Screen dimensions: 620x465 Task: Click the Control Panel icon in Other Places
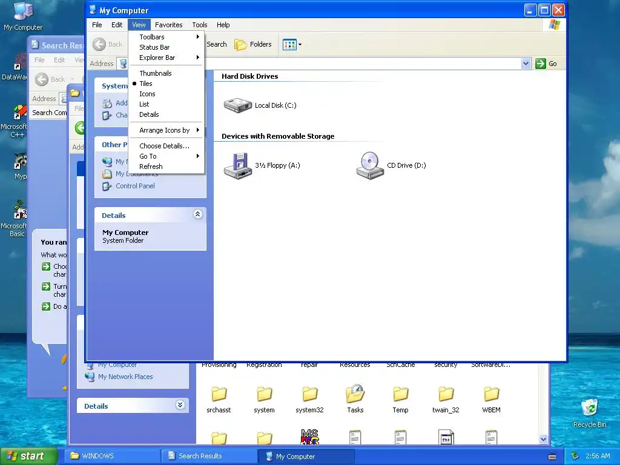tap(107, 186)
